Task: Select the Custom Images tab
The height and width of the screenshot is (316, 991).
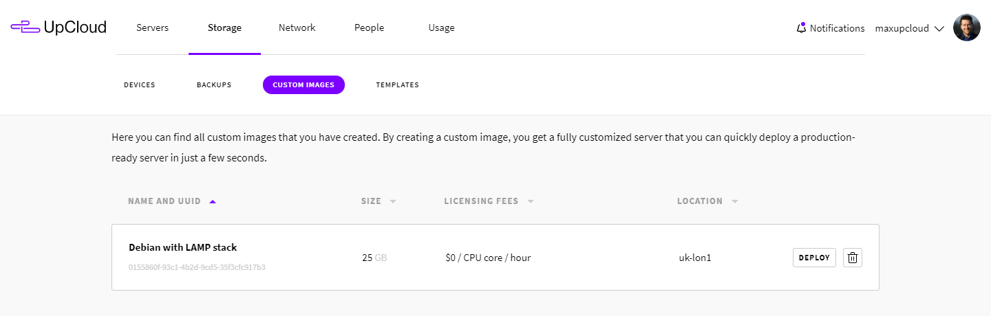Action: pos(303,85)
